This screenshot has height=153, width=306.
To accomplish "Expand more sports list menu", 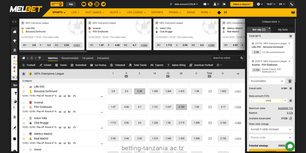I will point(219,65).
